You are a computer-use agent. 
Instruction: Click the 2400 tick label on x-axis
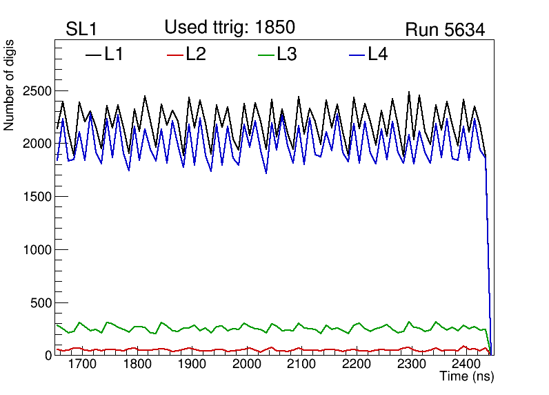tap(466, 364)
